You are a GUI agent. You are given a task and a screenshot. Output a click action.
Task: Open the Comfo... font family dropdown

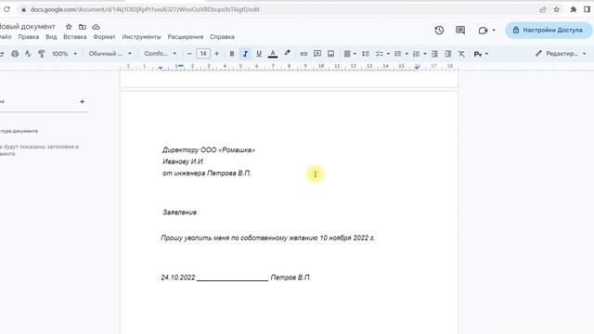(161, 54)
